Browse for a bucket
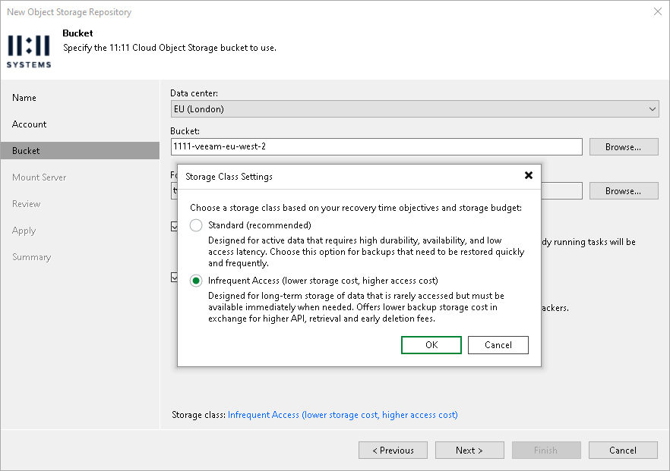 click(624, 147)
